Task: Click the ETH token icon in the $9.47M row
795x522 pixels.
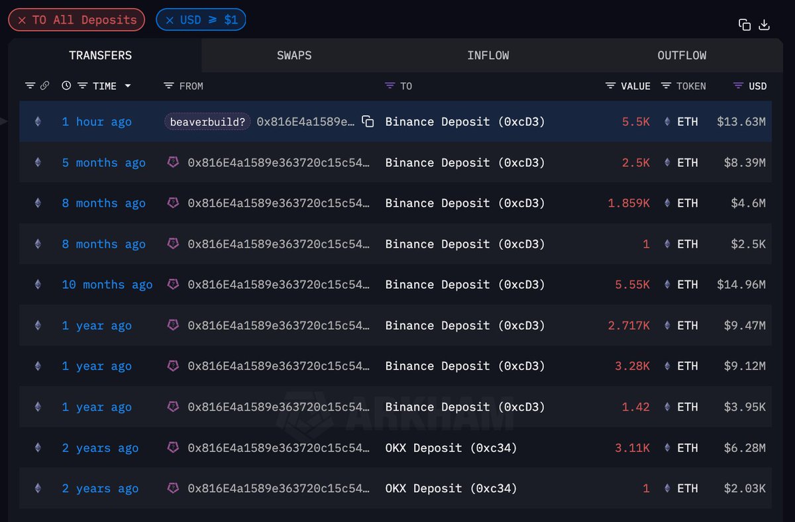Action: click(667, 326)
